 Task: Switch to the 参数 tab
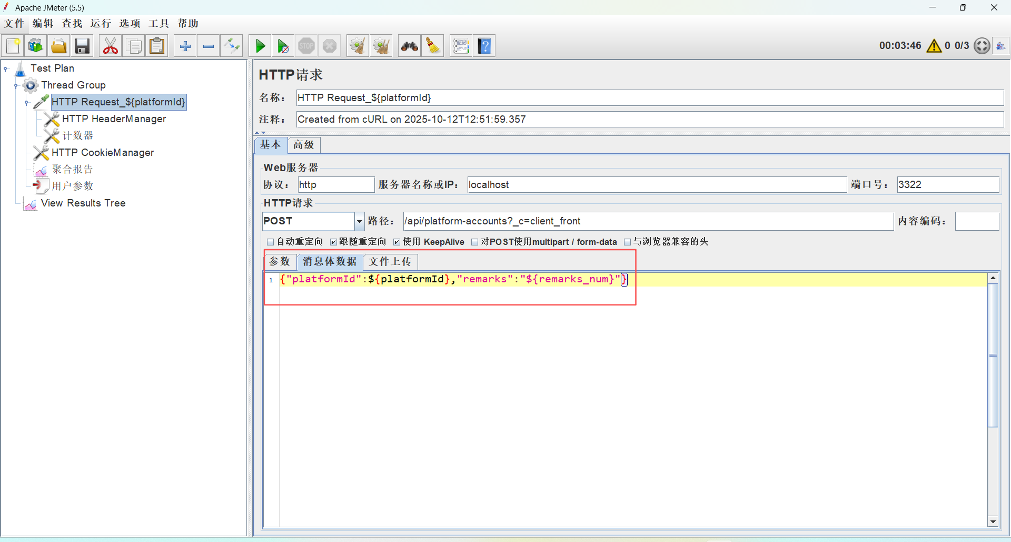pyautogui.click(x=280, y=261)
